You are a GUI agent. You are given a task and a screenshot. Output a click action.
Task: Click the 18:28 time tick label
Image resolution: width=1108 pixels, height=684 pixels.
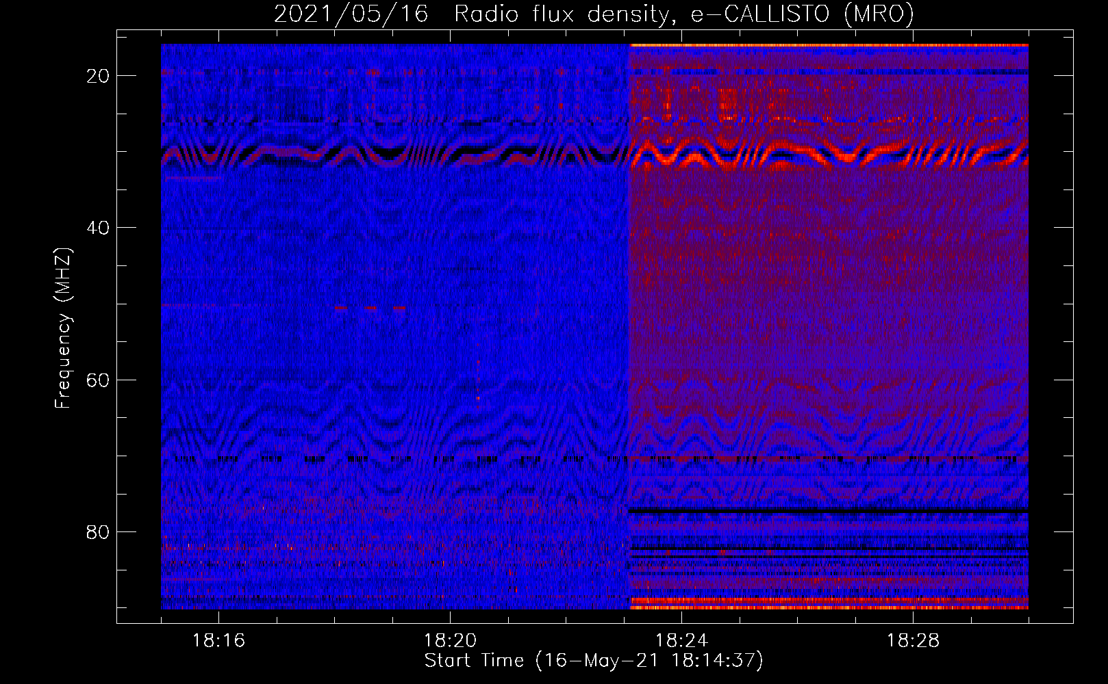pyautogui.click(x=913, y=641)
